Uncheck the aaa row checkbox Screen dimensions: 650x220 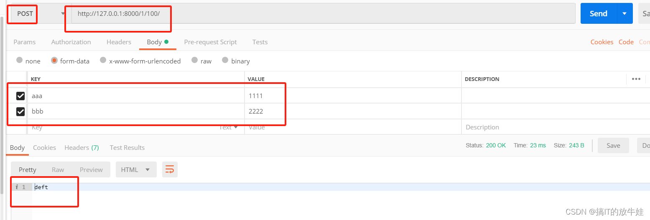click(x=20, y=96)
